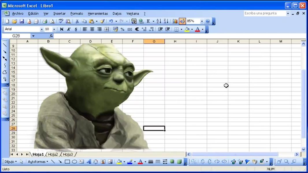Expand the AutoSum functions arrow
This screenshot has width=308, height=173.
point(153,21)
